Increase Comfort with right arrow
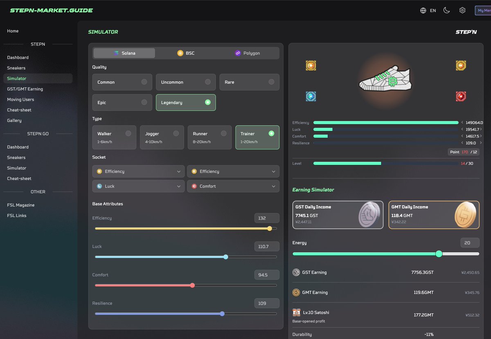 481,136
